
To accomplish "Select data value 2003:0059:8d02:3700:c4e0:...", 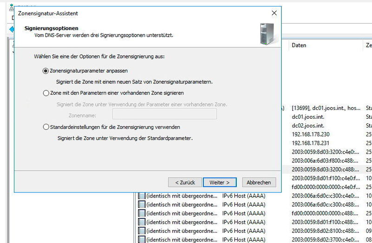I will tap(325, 239).
